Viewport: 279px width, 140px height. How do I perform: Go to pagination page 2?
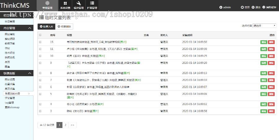click(x=65, y=125)
